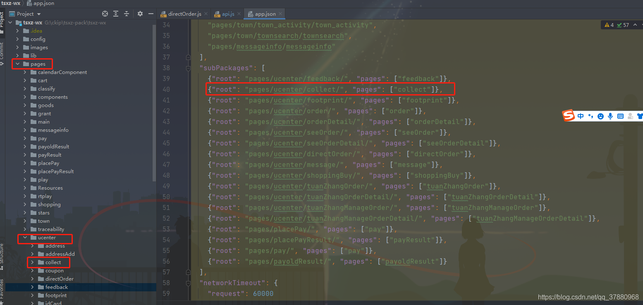Expand the cart folder arrow
Viewport: 643px width, 305px height.
pyautogui.click(x=25, y=80)
